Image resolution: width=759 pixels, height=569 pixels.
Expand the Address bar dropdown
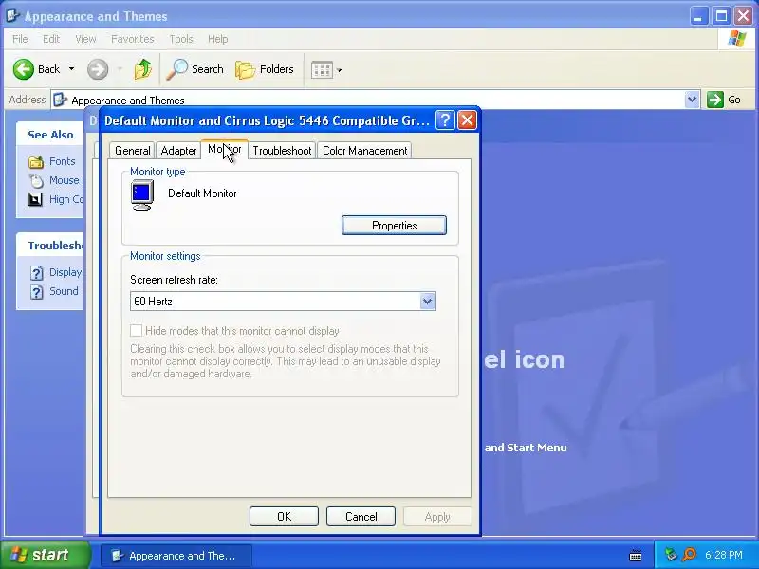tap(693, 100)
